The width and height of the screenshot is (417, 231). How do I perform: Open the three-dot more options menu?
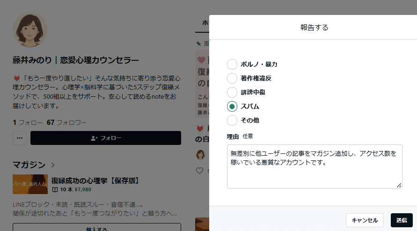[x=20, y=138]
